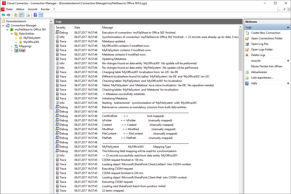This screenshot has height=194, width=291.
Task: Open the Aktion menu
Action: pyautogui.click(x=20, y=9)
